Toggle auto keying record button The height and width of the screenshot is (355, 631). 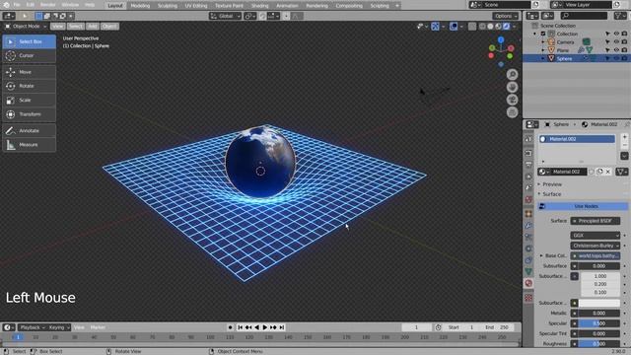pyautogui.click(x=230, y=327)
